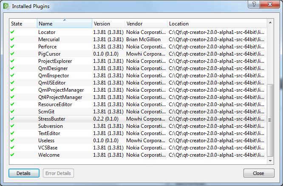The image size is (283, 186).
Task: Click green check state icon for Locator
Action: click(x=12, y=32)
